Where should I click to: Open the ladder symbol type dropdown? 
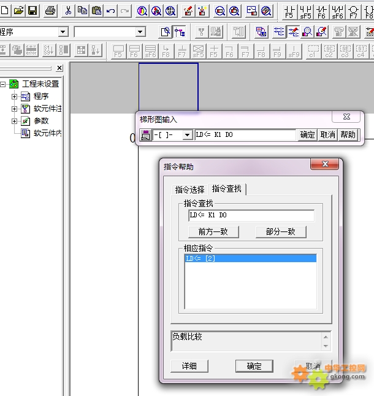[x=188, y=135]
